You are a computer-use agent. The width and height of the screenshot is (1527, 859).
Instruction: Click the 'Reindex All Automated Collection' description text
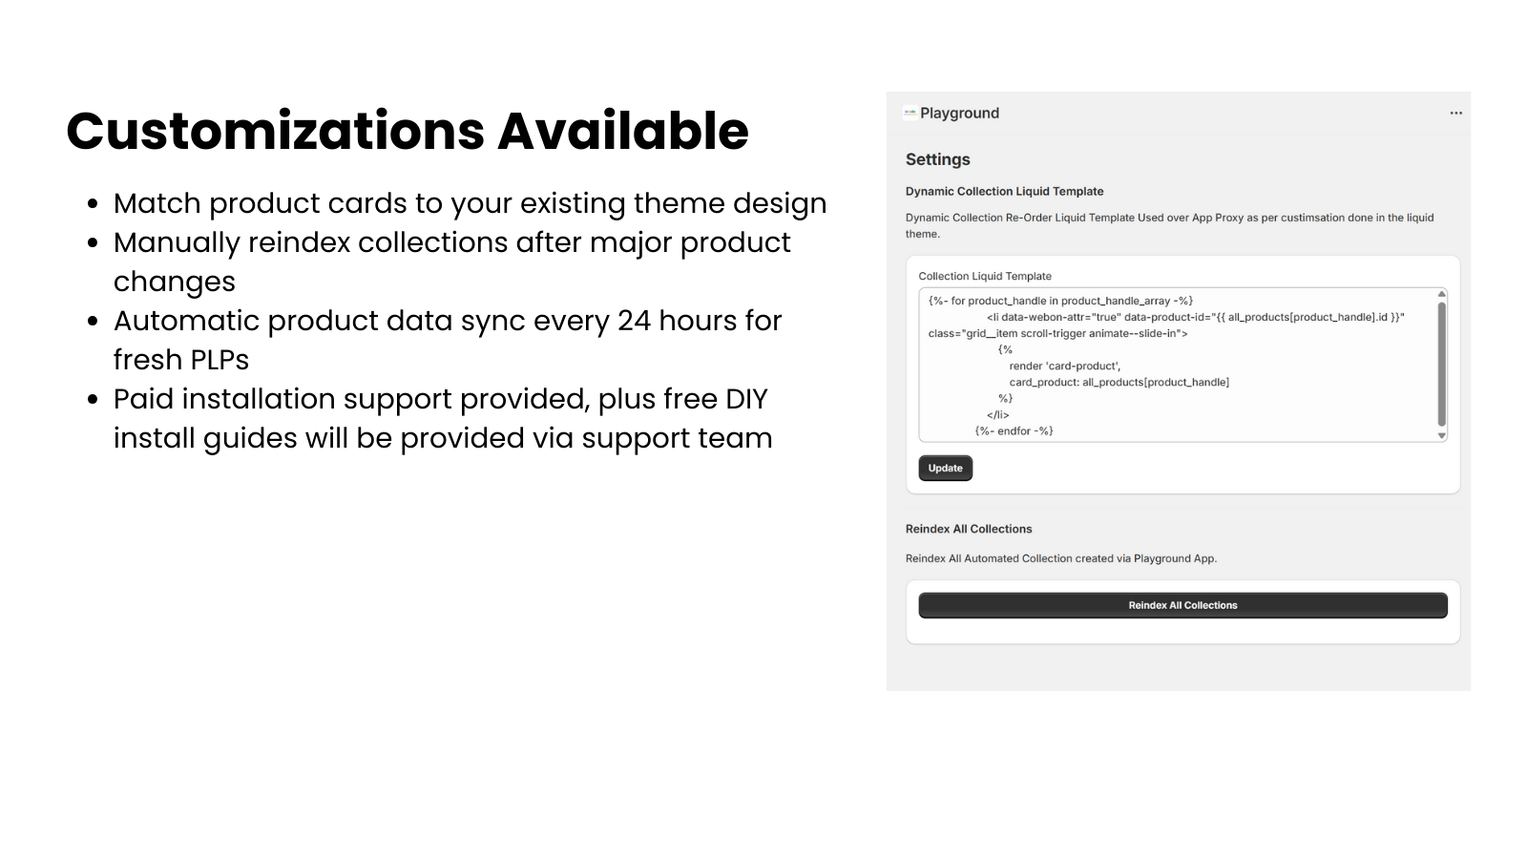pyautogui.click(x=1060, y=558)
